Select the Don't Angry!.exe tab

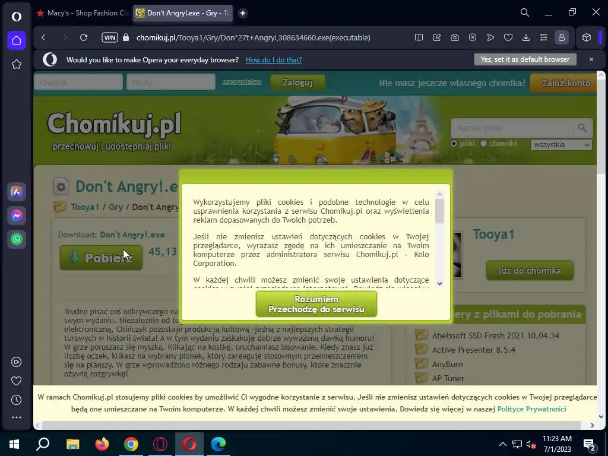click(183, 13)
